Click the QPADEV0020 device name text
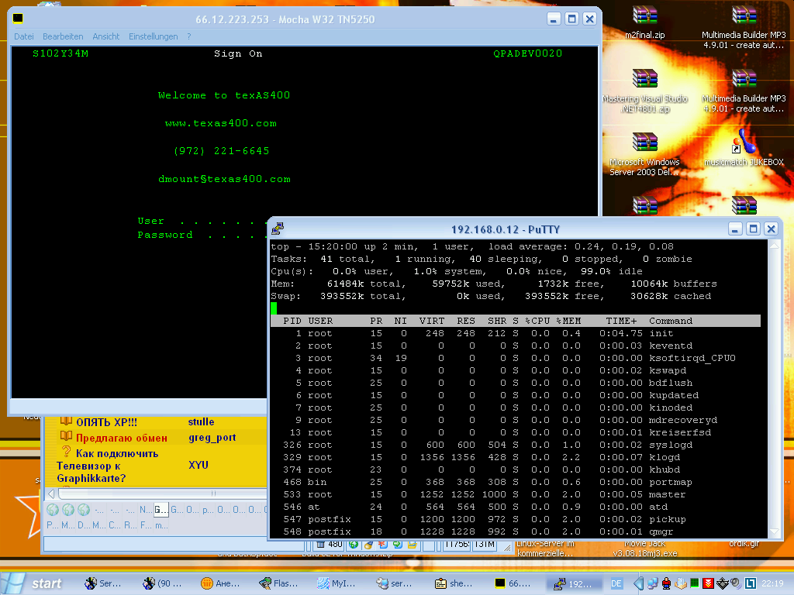 [527, 53]
